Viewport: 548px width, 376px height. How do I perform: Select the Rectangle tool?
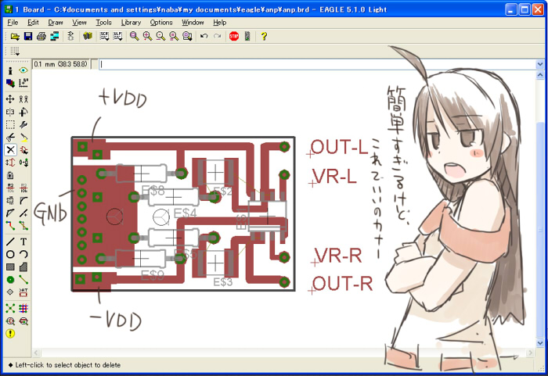[10, 267]
